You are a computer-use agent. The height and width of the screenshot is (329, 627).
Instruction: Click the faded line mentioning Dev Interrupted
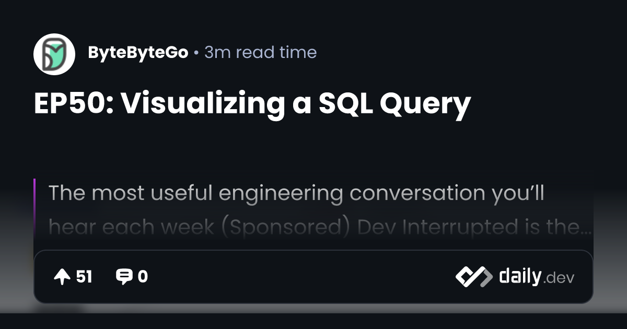(320, 228)
